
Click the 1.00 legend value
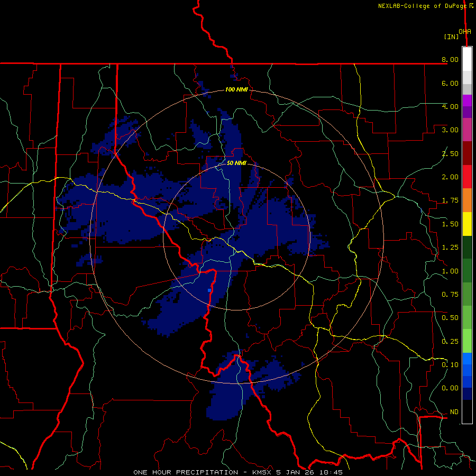pos(450,271)
